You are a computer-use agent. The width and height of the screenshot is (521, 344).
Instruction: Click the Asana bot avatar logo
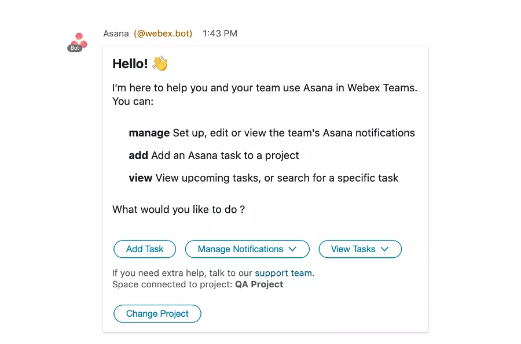78,40
